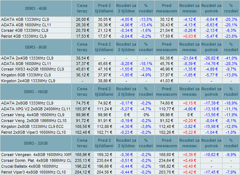Viewport: 240px width, 175px height.
Task: Click Cena teraz header in DDR3 4GB section
Action: click(82, 8)
